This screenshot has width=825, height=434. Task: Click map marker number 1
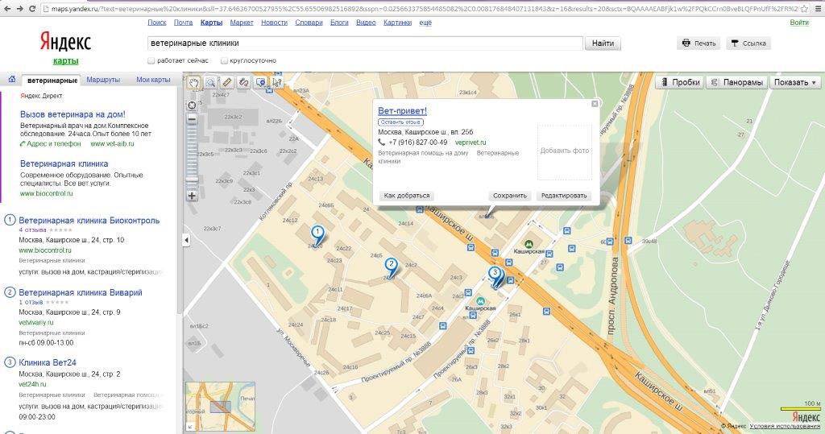(x=317, y=236)
